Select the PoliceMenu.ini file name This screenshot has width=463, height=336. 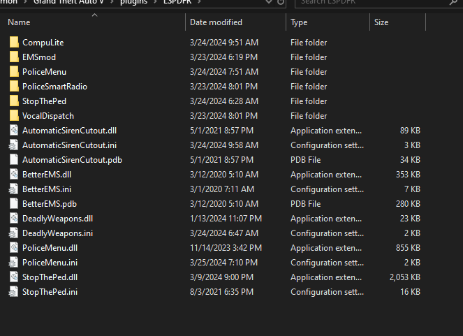(x=50, y=263)
